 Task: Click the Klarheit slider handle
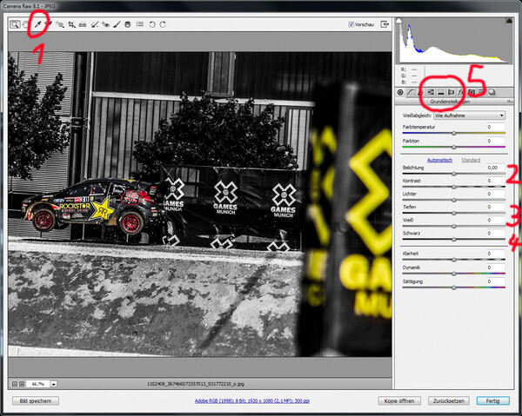(454, 260)
